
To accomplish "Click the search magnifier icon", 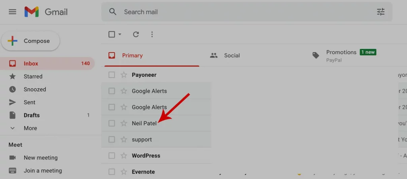I will pos(112,12).
